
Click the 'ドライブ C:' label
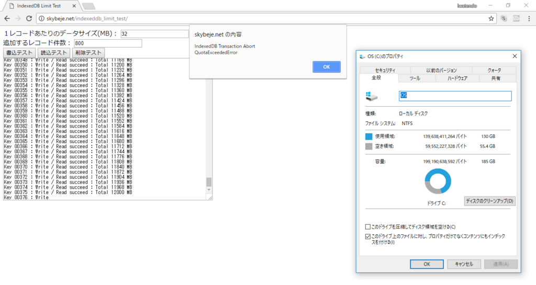(436, 203)
